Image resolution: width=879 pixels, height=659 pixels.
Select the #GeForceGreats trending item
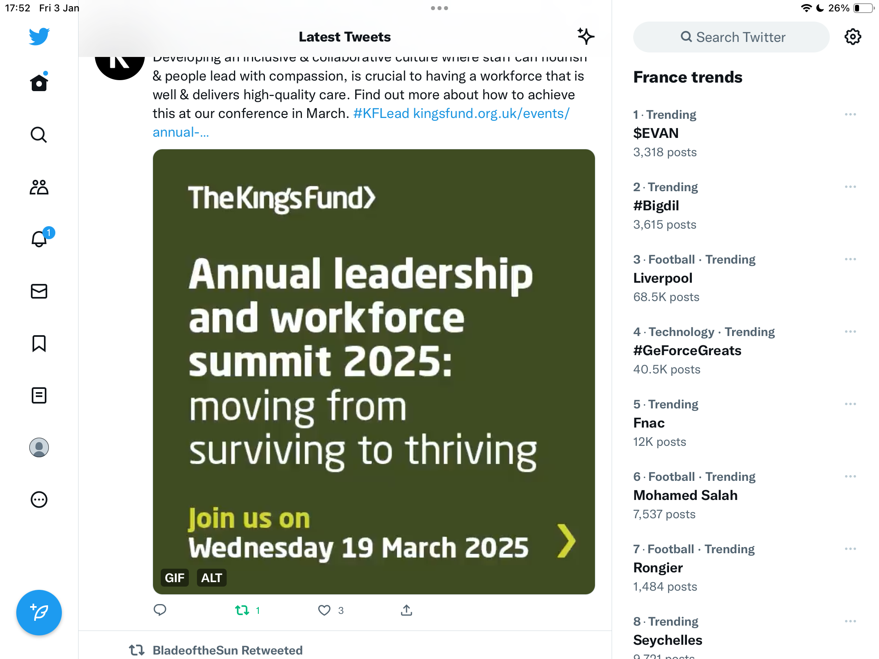(745, 351)
